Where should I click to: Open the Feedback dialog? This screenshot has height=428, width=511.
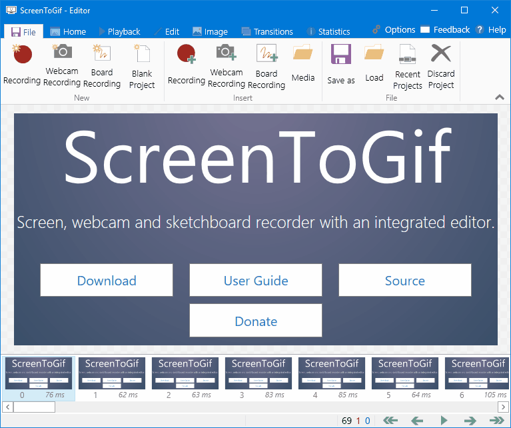coord(445,30)
